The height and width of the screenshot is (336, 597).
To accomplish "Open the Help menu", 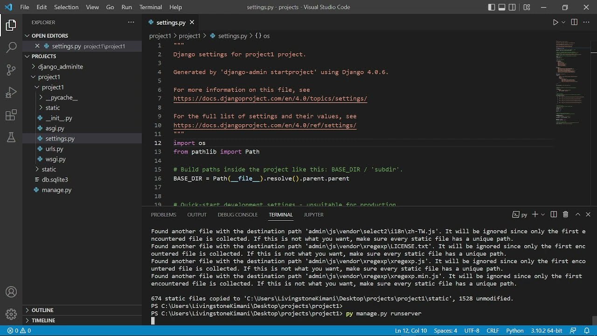I will tap(175, 7).
